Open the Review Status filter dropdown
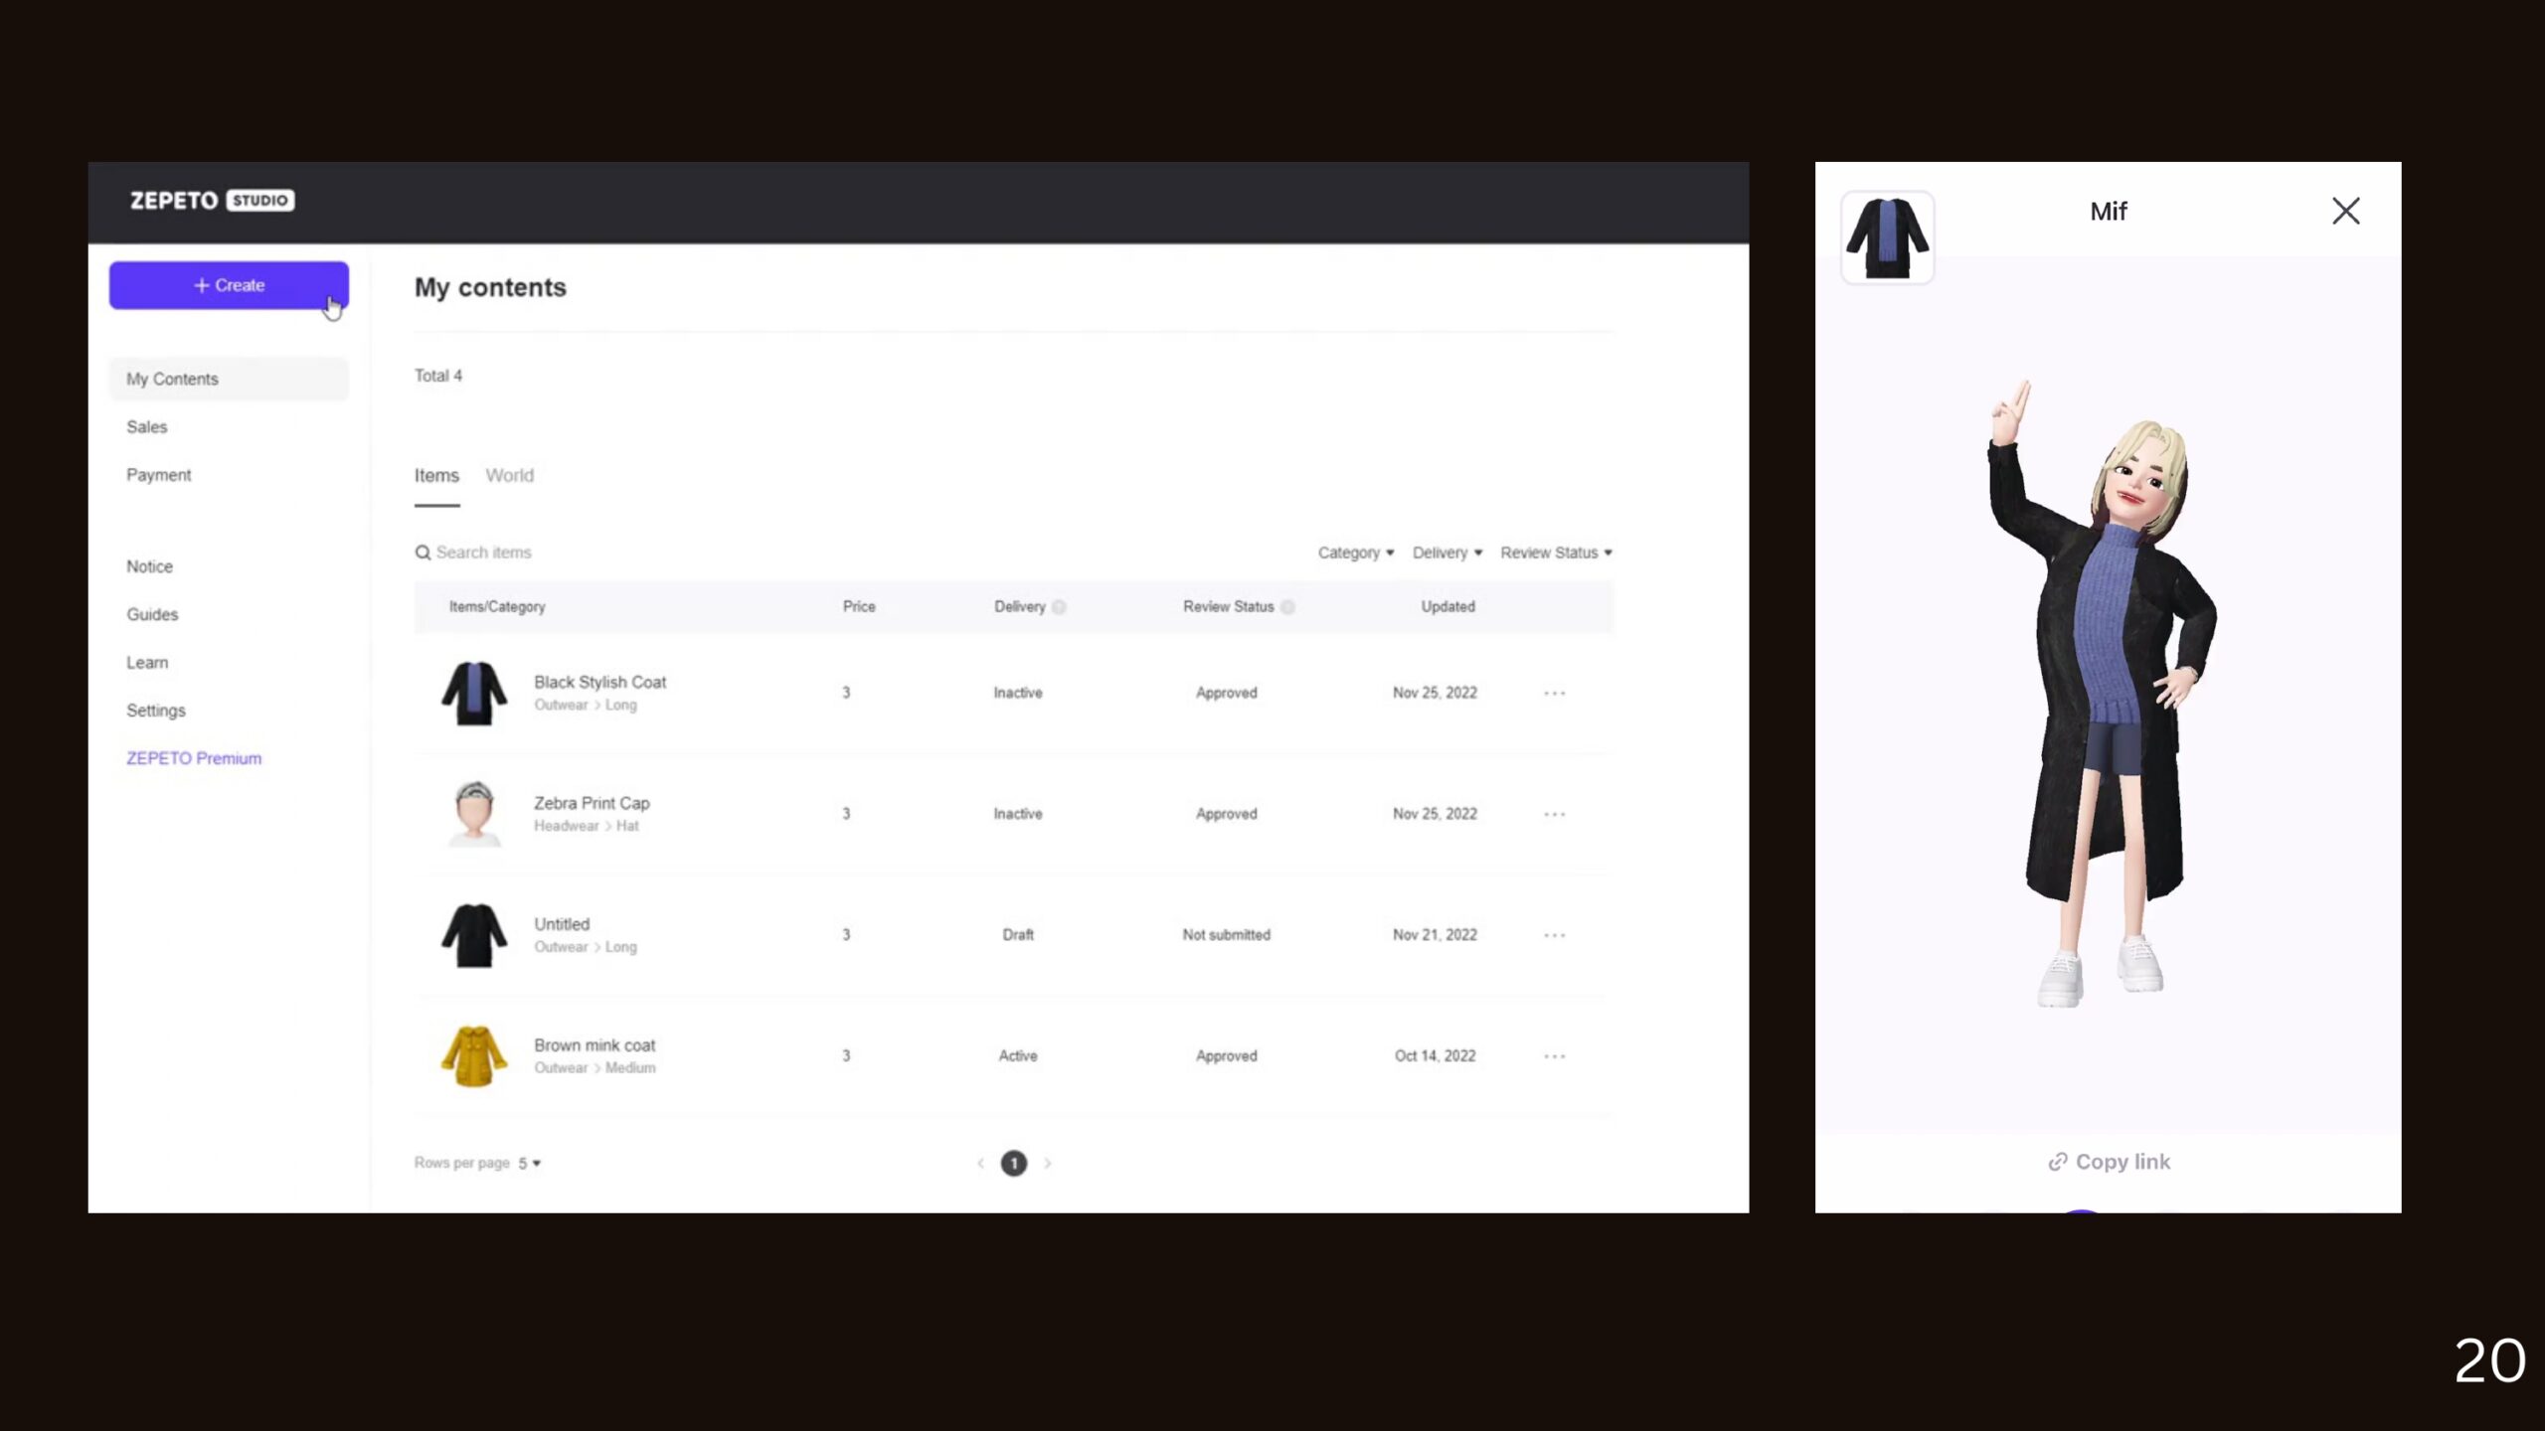Image resolution: width=2545 pixels, height=1431 pixels. coord(1556,553)
